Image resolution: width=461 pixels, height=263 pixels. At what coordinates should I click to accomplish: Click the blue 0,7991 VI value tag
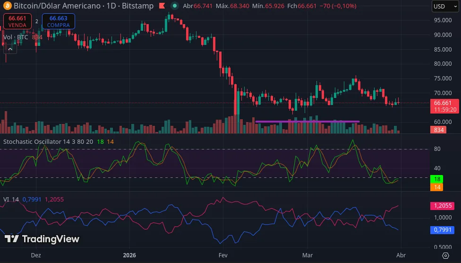point(442,230)
